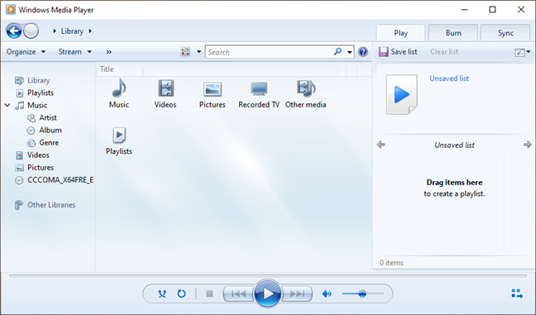Viewport: 536px width, 315px height.
Task: Click the blue Unsaved list link
Action: point(449,79)
